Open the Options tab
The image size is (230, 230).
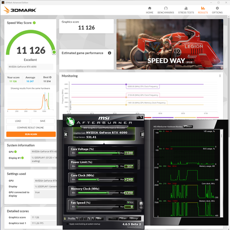pos(217,10)
